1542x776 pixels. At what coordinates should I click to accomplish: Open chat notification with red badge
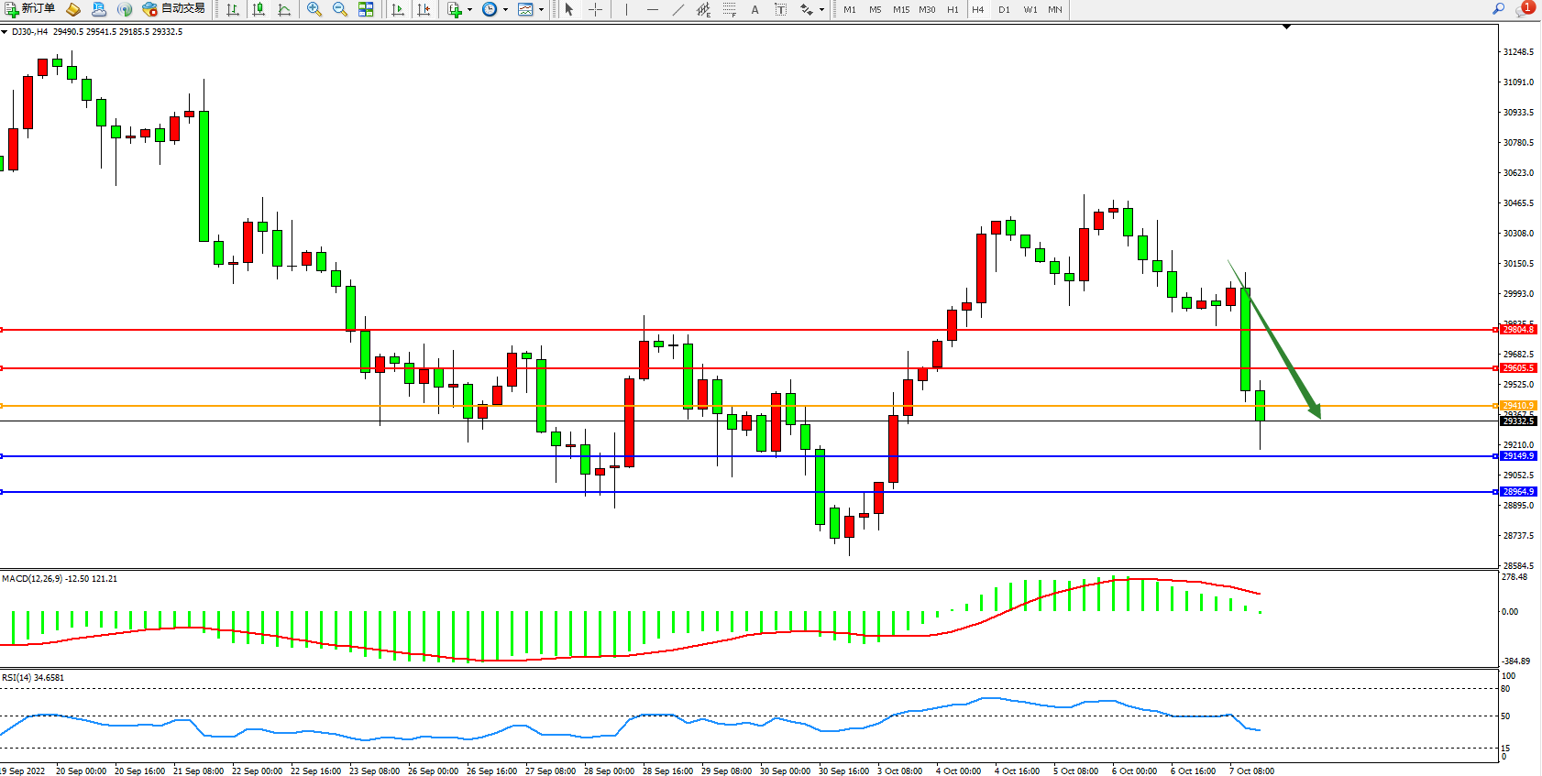1525,8
